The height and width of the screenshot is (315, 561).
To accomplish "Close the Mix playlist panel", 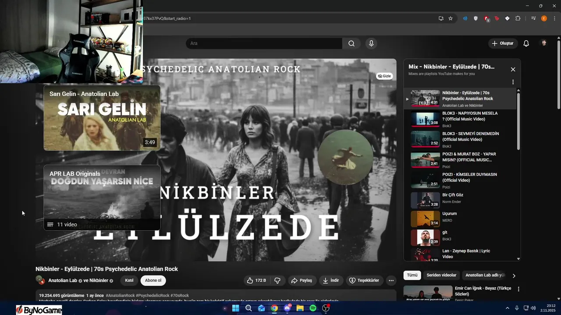I will pos(513,70).
